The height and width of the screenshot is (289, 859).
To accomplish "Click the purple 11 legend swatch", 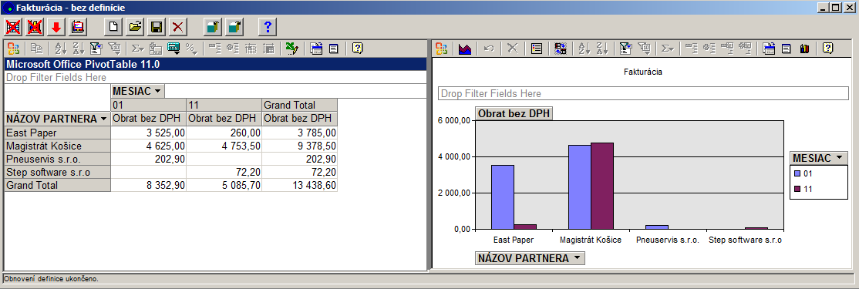I will (797, 189).
